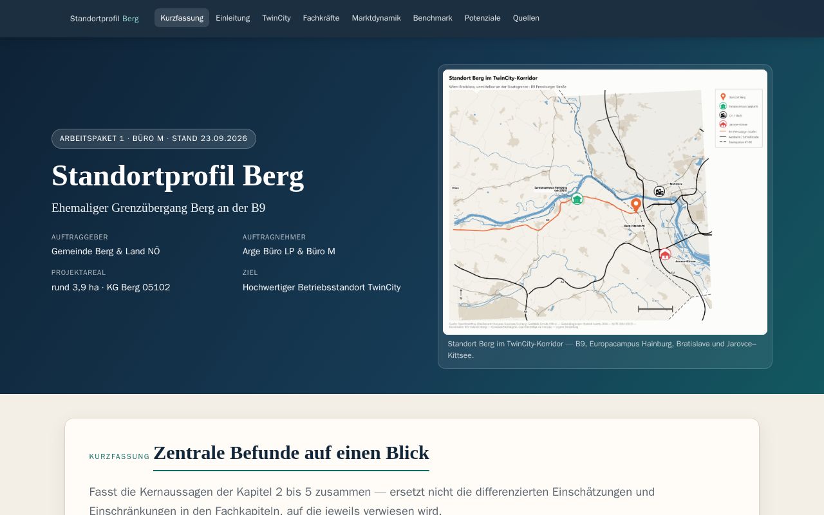The image size is (824, 515).
Task: Click the scale bar on the map
Action: click(655, 308)
